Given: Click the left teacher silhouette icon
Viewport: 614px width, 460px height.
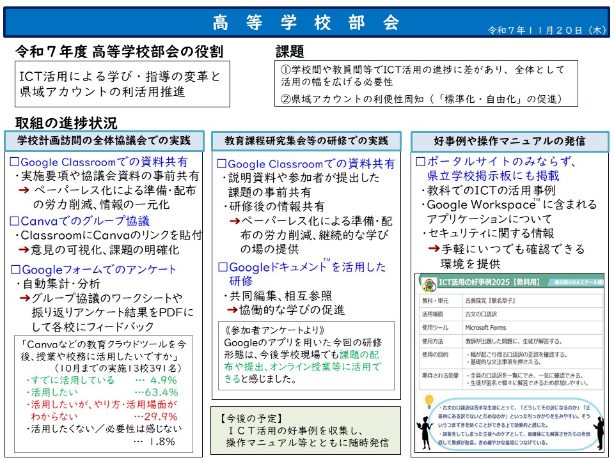Looking at the screenshot, I should tap(427, 433).
